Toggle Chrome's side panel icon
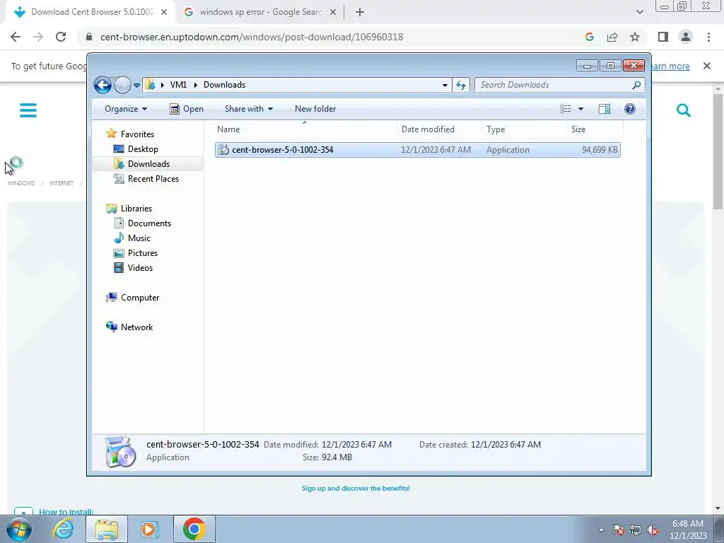 tap(663, 37)
